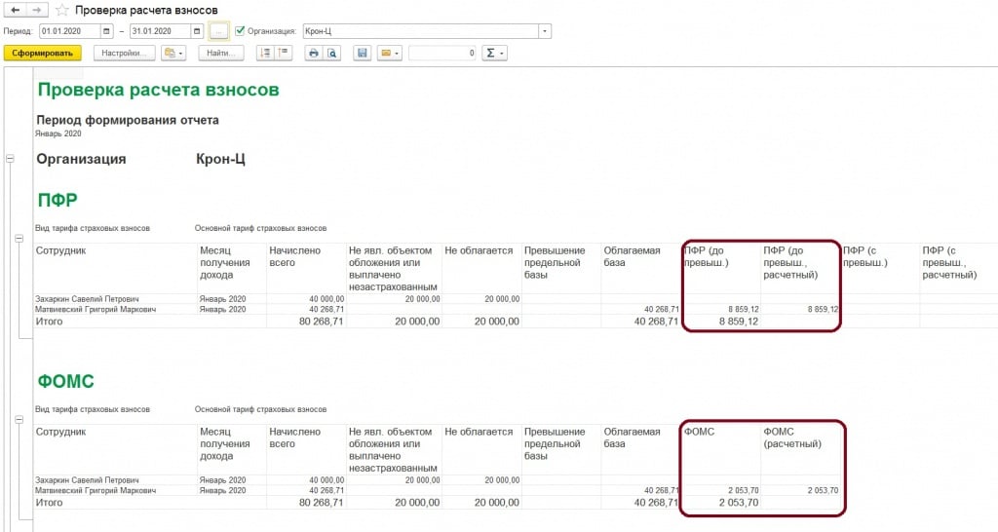998x532 pixels.
Task: Open calendar for end date 31.01.2020
Action: (195, 31)
